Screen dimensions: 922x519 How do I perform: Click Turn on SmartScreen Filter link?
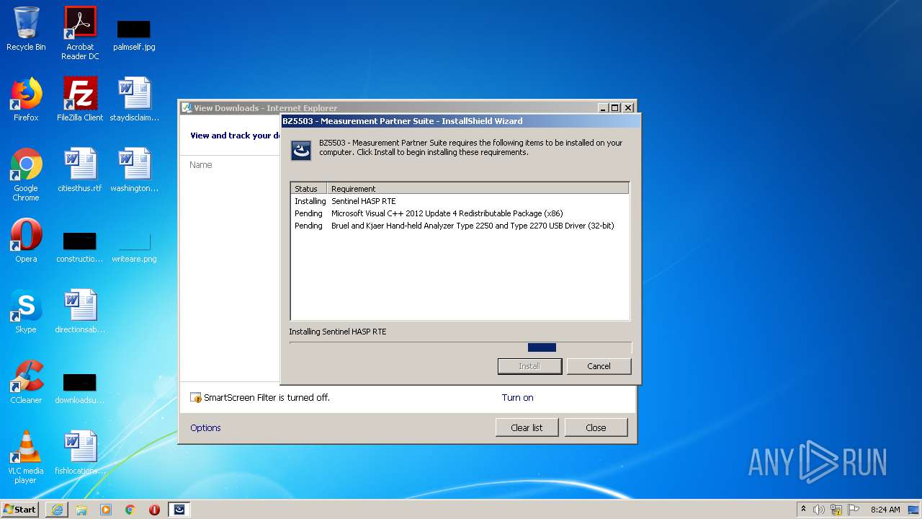517,397
